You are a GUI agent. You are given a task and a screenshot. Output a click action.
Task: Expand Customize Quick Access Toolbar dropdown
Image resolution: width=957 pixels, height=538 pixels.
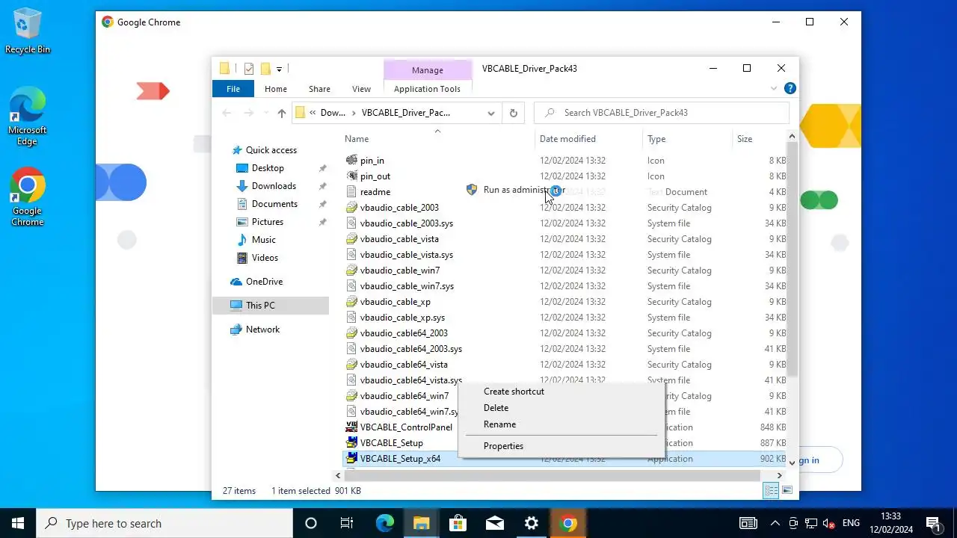click(279, 69)
